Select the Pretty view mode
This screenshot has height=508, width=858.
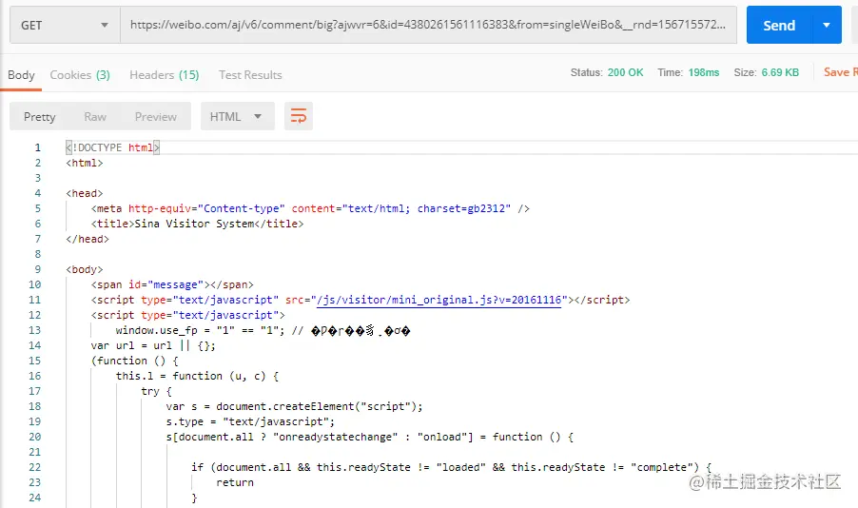39,117
